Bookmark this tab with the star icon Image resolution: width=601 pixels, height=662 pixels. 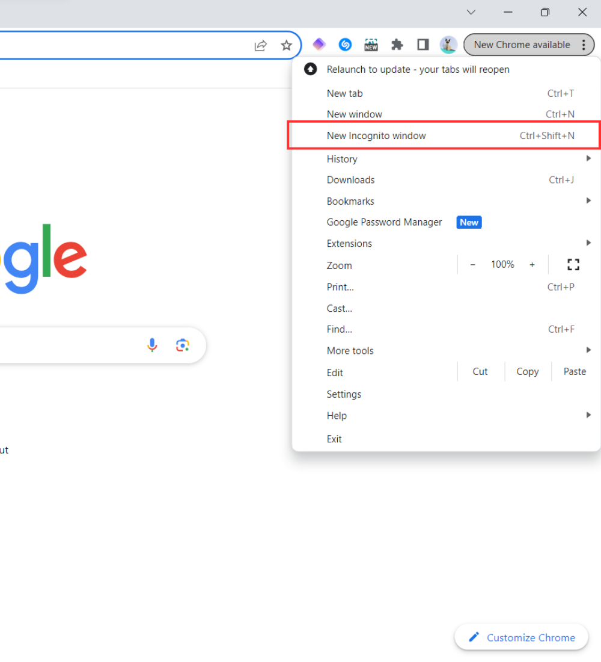tap(286, 45)
